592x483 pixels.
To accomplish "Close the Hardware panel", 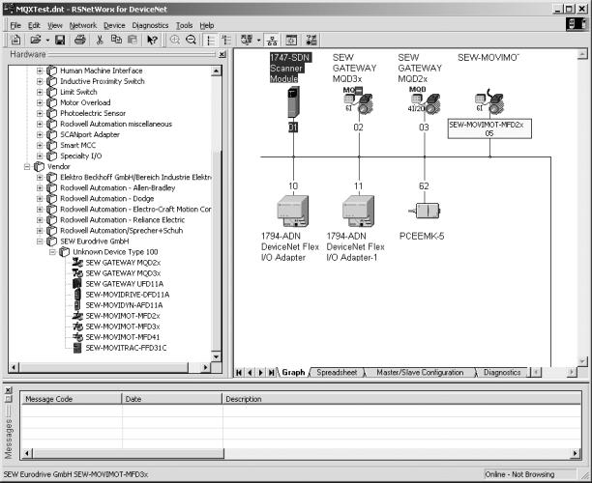I will 222,54.
